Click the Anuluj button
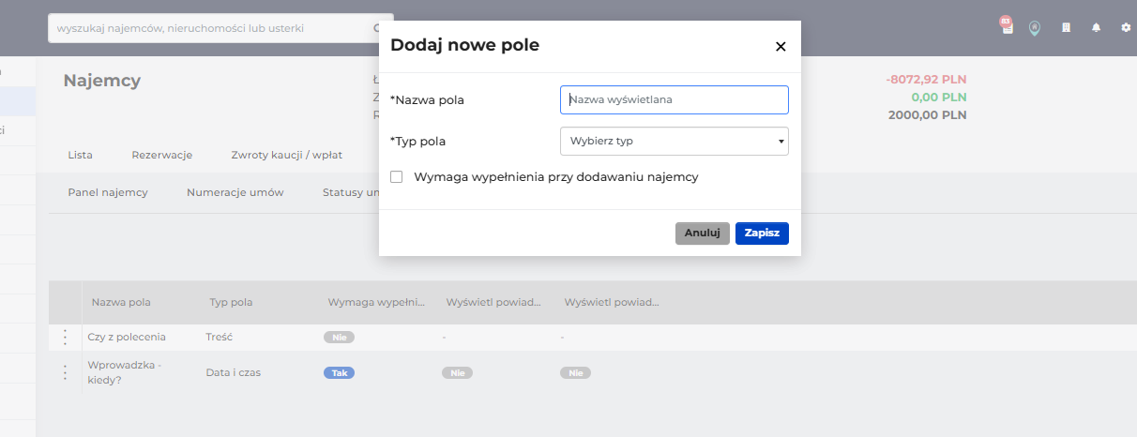The image size is (1137, 437). click(702, 234)
